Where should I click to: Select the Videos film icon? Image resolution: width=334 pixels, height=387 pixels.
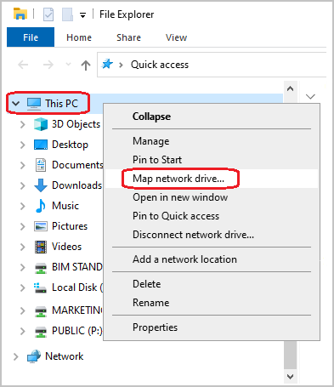[x=41, y=247]
